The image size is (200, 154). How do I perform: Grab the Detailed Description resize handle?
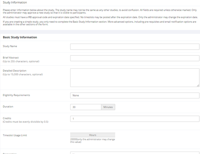point(198,86)
